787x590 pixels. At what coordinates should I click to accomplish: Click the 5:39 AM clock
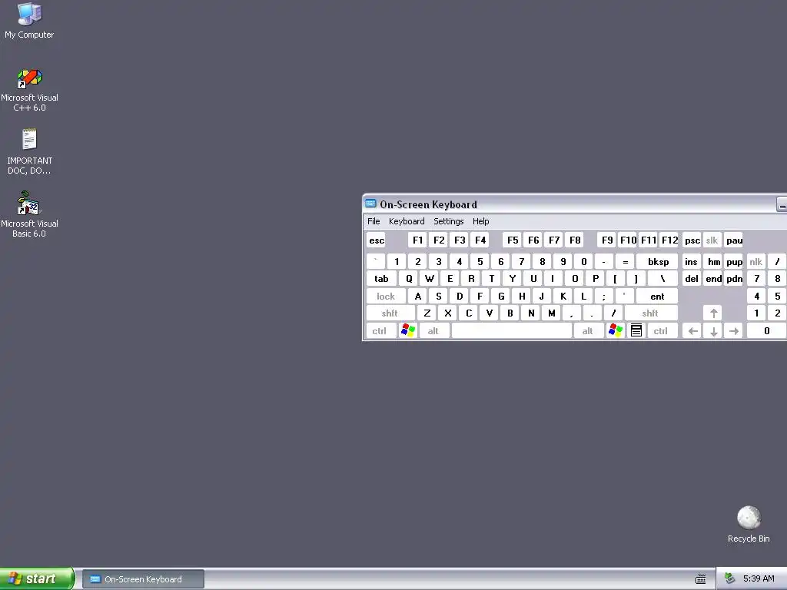coord(759,578)
